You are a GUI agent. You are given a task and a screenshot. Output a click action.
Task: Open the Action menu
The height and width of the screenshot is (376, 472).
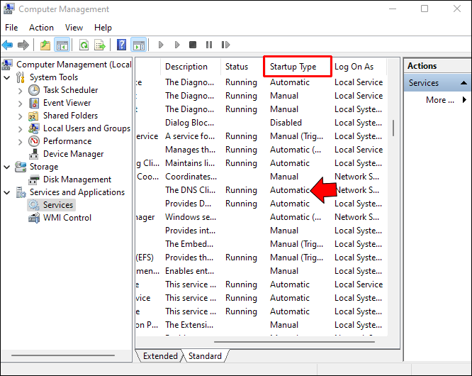(x=41, y=28)
